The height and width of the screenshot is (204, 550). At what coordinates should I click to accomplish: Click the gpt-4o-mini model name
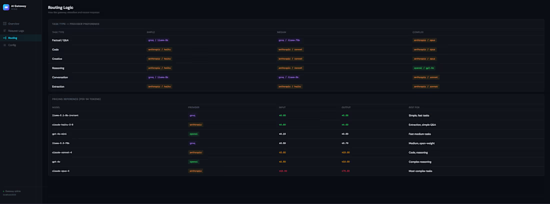tap(59, 134)
